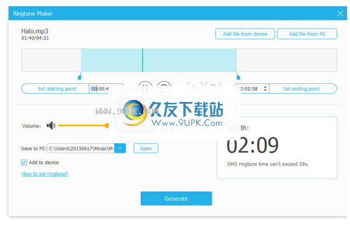
Task: Click Set ending point
Action: (x=302, y=89)
